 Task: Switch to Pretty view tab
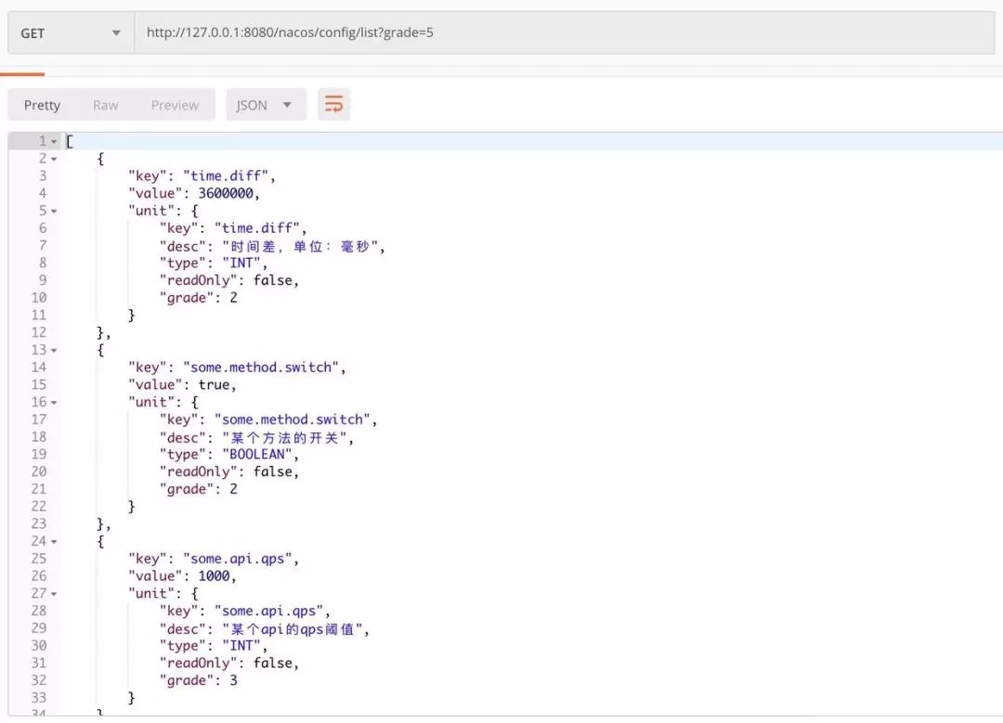tap(42, 105)
